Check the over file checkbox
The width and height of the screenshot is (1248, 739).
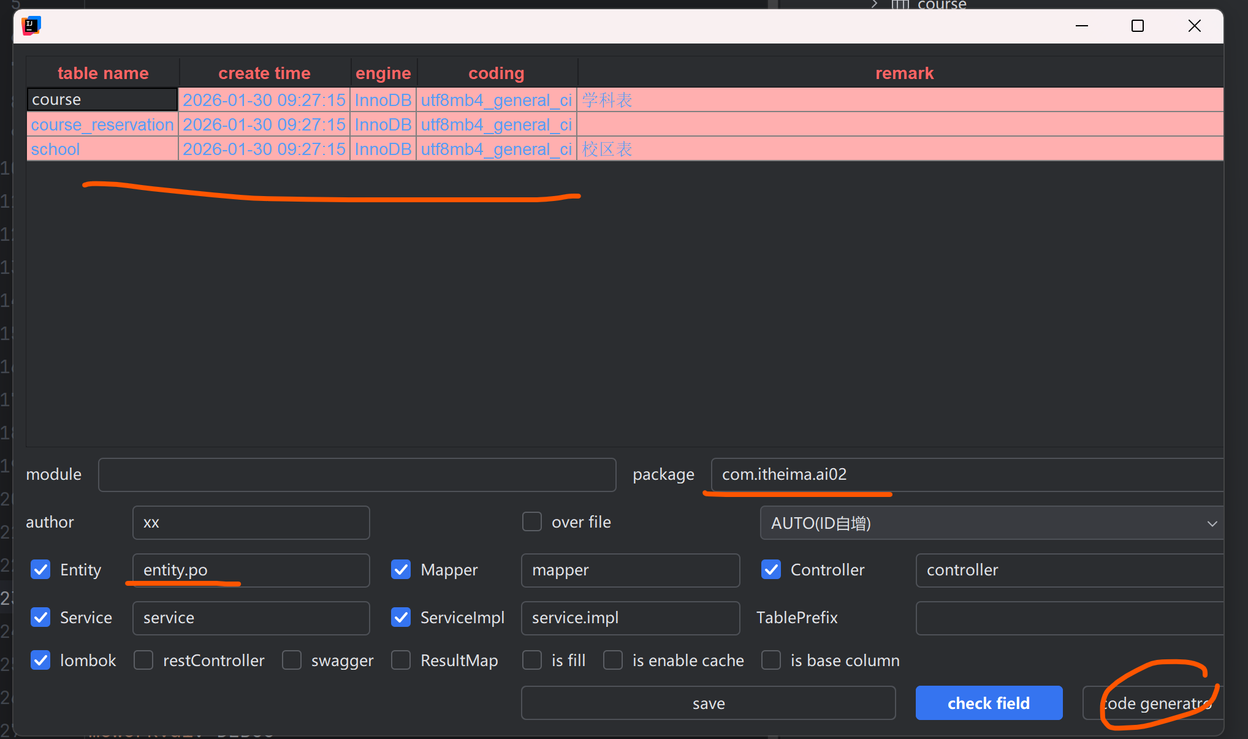pyautogui.click(x=531, y=522)
